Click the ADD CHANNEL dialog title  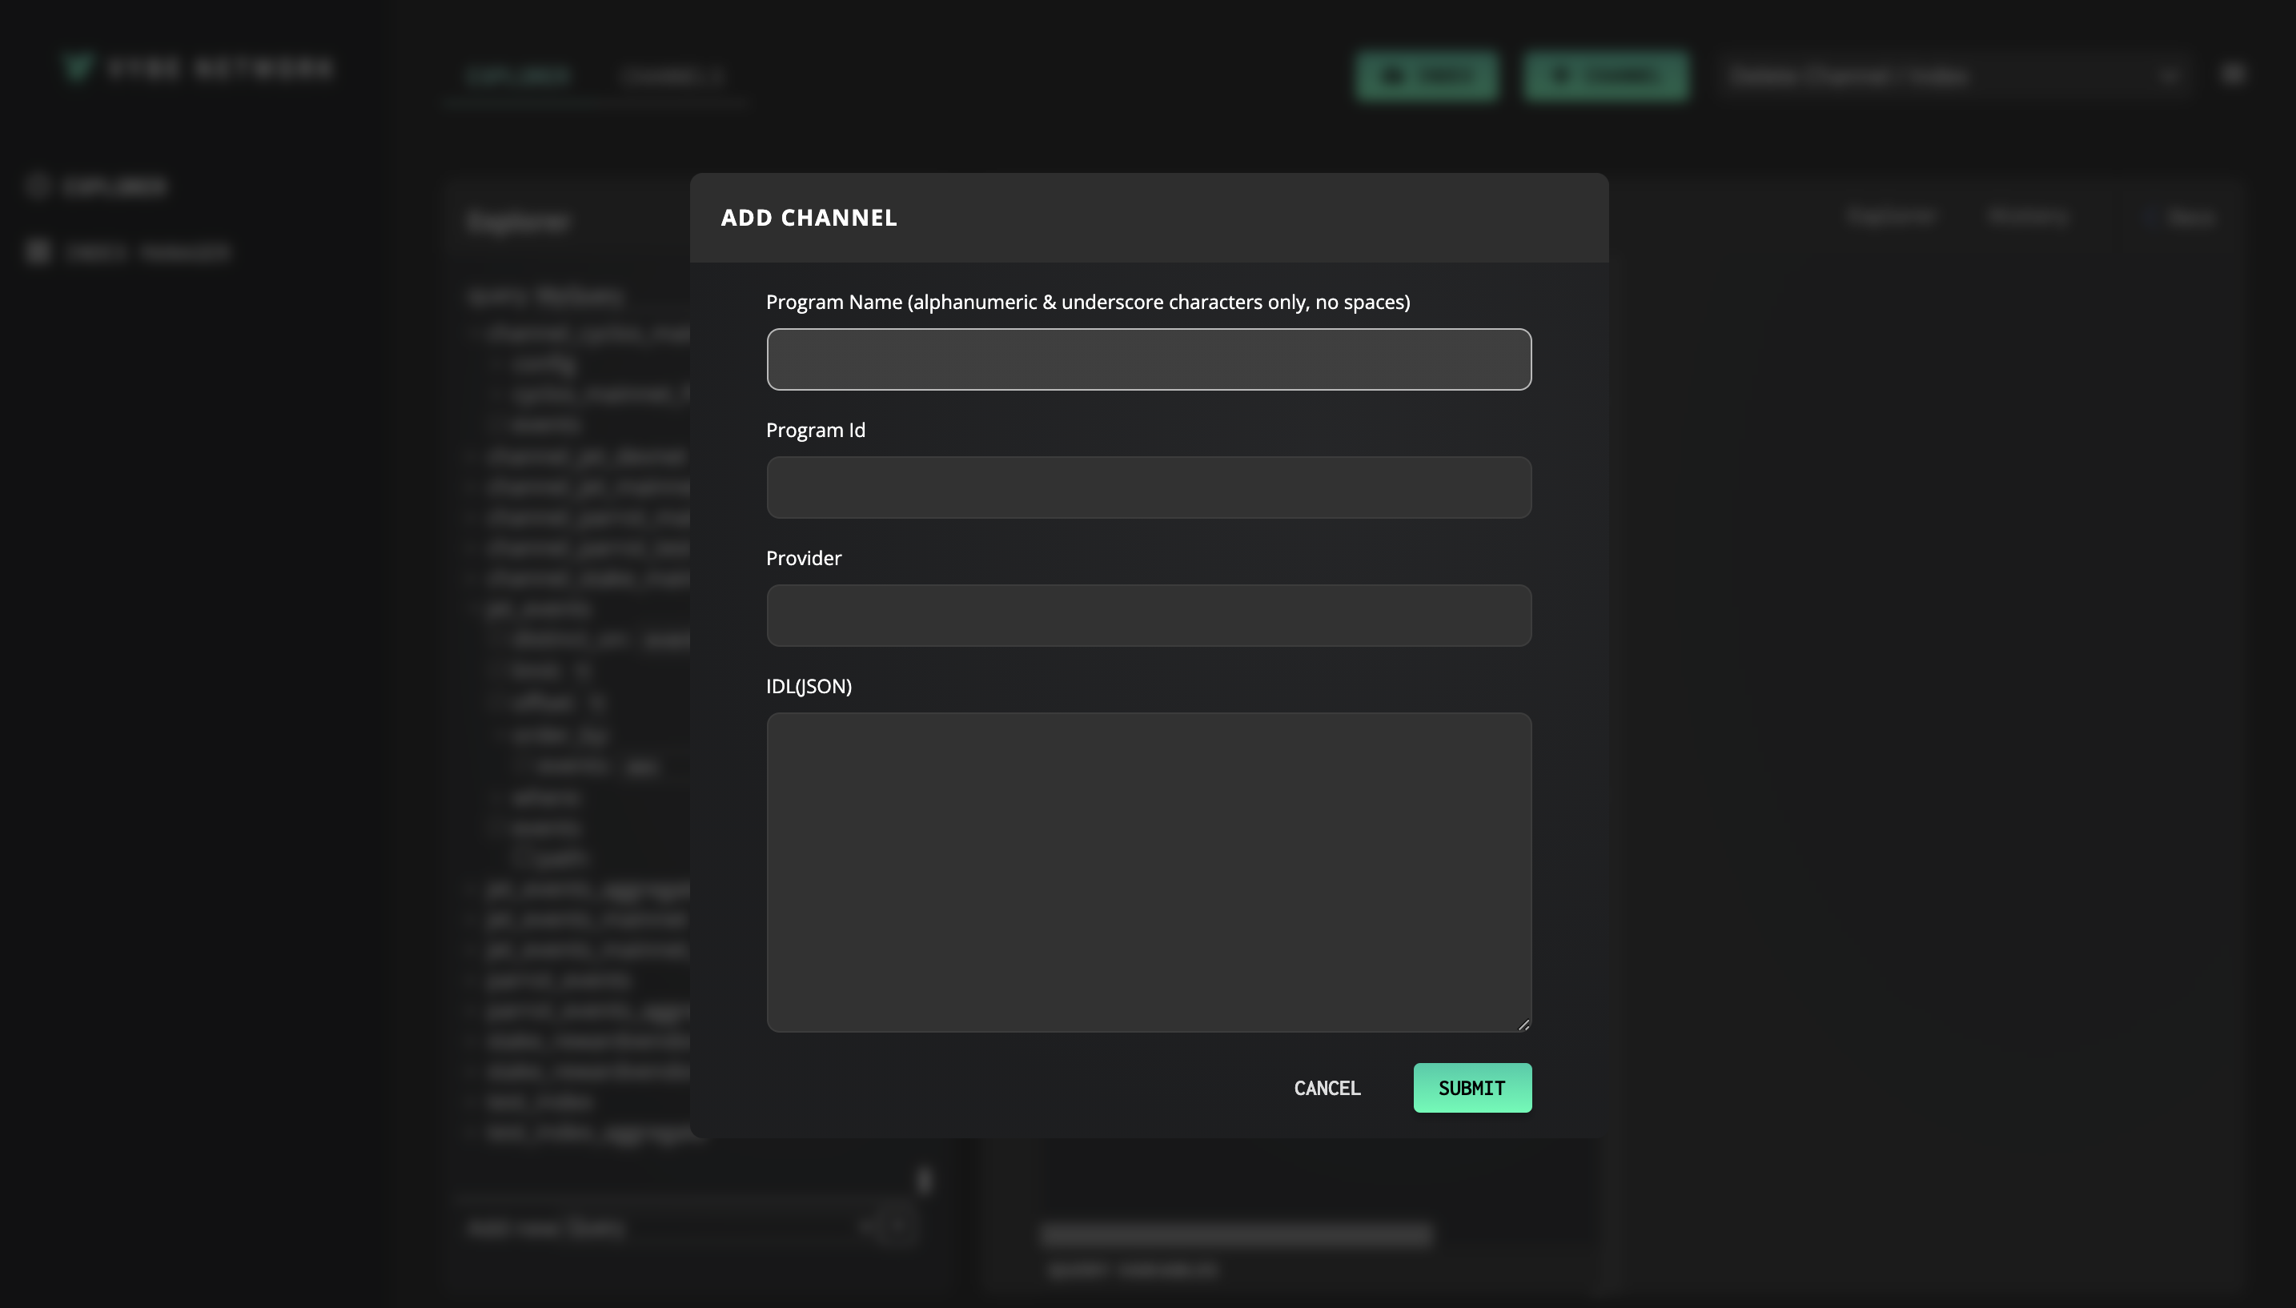coord(809,218)
